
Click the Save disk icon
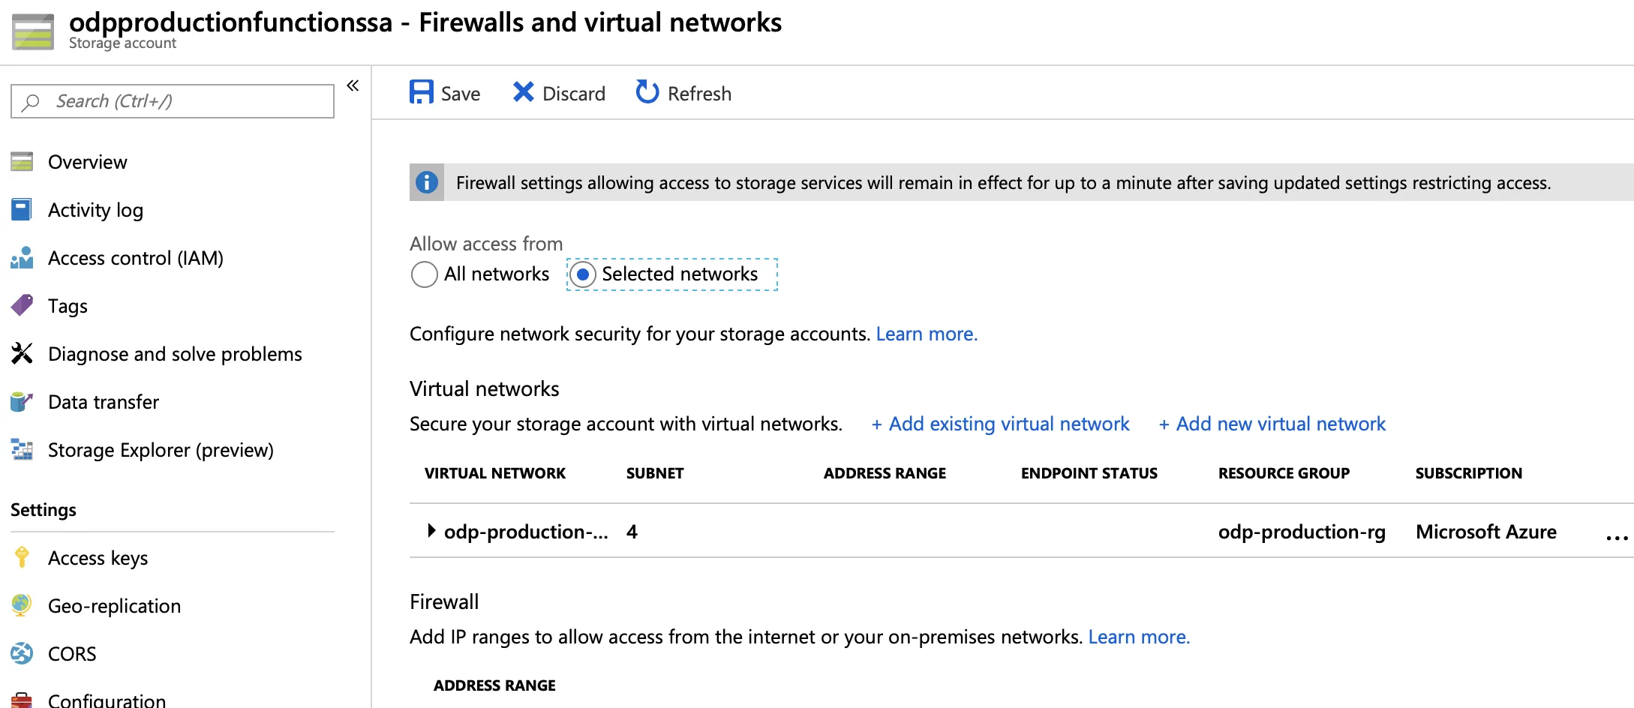(421, 92)
